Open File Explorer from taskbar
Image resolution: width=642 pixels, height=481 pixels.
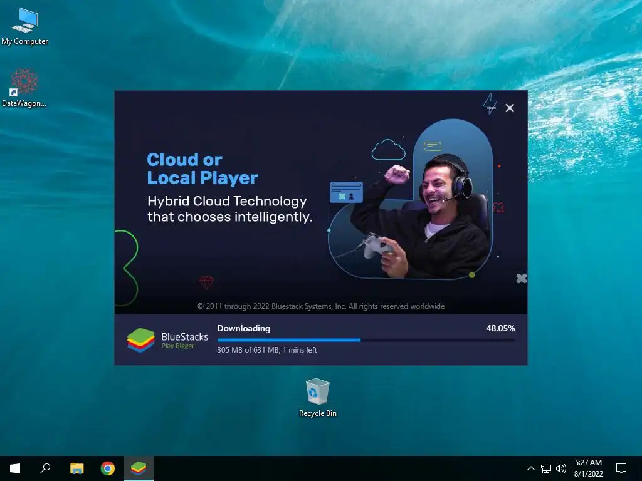(x=76, y=468)
